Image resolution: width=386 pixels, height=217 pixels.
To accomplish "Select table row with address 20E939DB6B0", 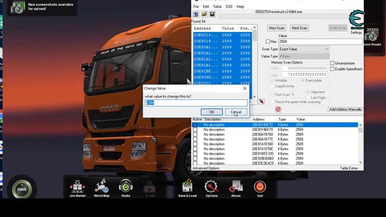I will coord(275,159).
